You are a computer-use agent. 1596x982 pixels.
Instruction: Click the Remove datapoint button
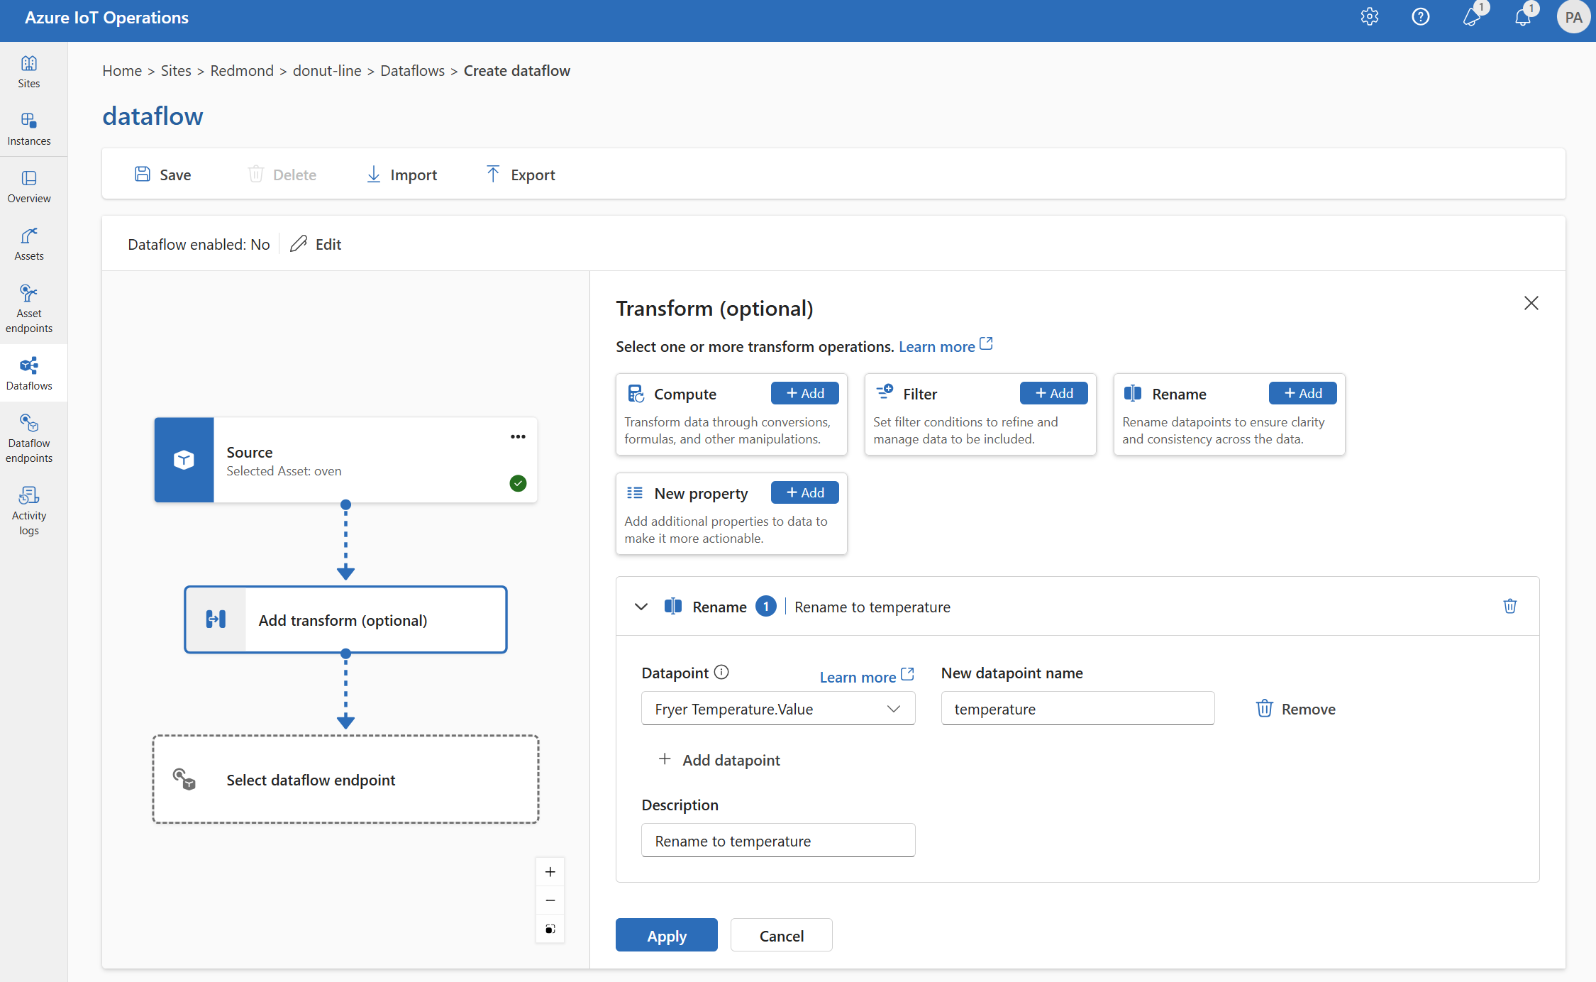[x=1295, y=708]
